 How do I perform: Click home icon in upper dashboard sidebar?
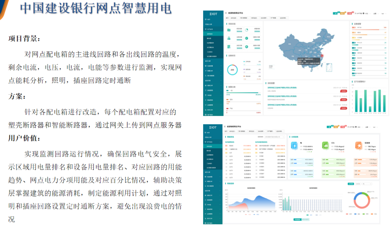[206, 19]
